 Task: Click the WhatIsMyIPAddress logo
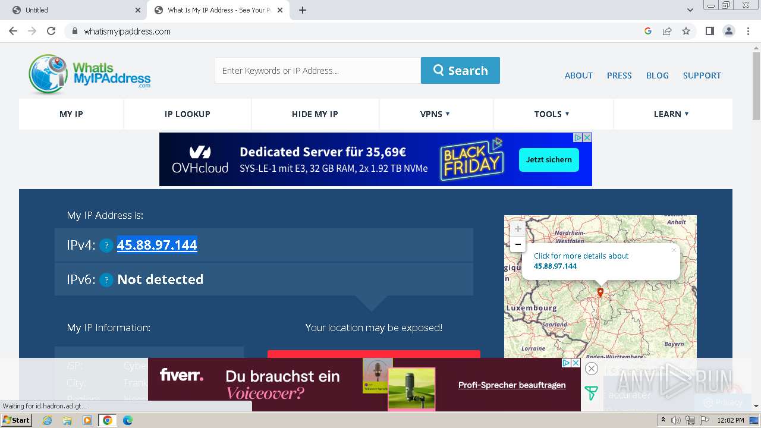[x=90, y=74]
